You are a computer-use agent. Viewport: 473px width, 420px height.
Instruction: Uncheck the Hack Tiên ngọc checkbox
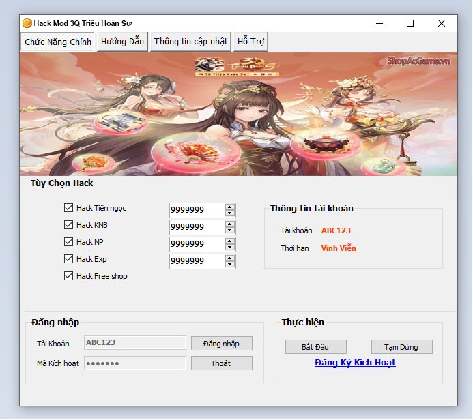tap(68, 208)
